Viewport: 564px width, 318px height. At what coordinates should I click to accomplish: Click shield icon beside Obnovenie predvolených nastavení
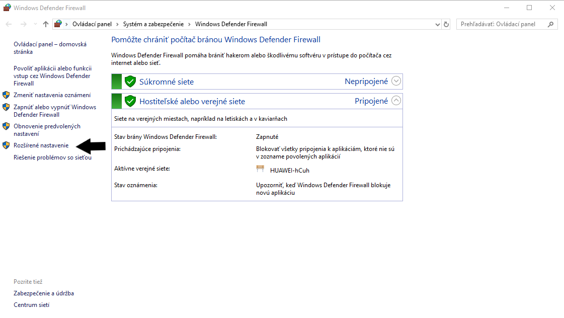pyautogui.click(x=6, y=126)
